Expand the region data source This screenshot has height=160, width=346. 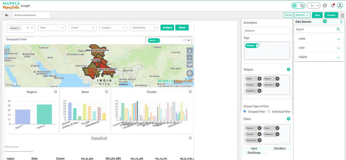[339, 58]
